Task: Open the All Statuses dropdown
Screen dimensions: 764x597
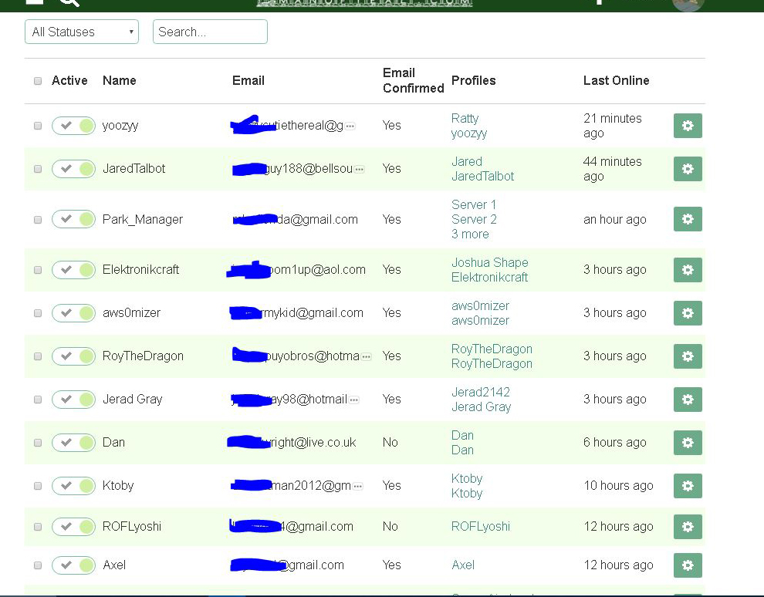Action: point(81,32)
